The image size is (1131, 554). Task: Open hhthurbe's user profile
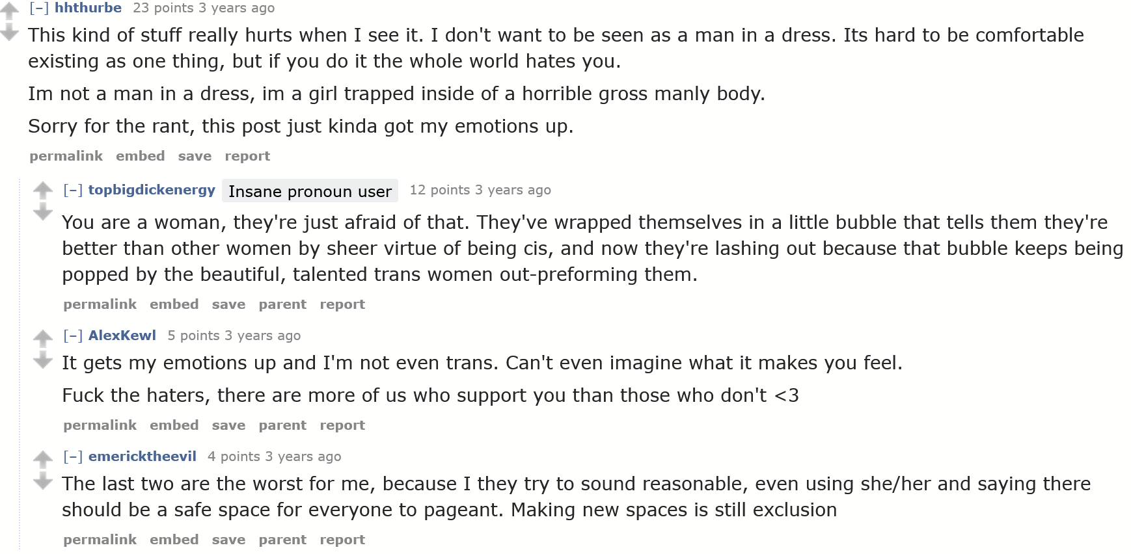click(88, 8)
